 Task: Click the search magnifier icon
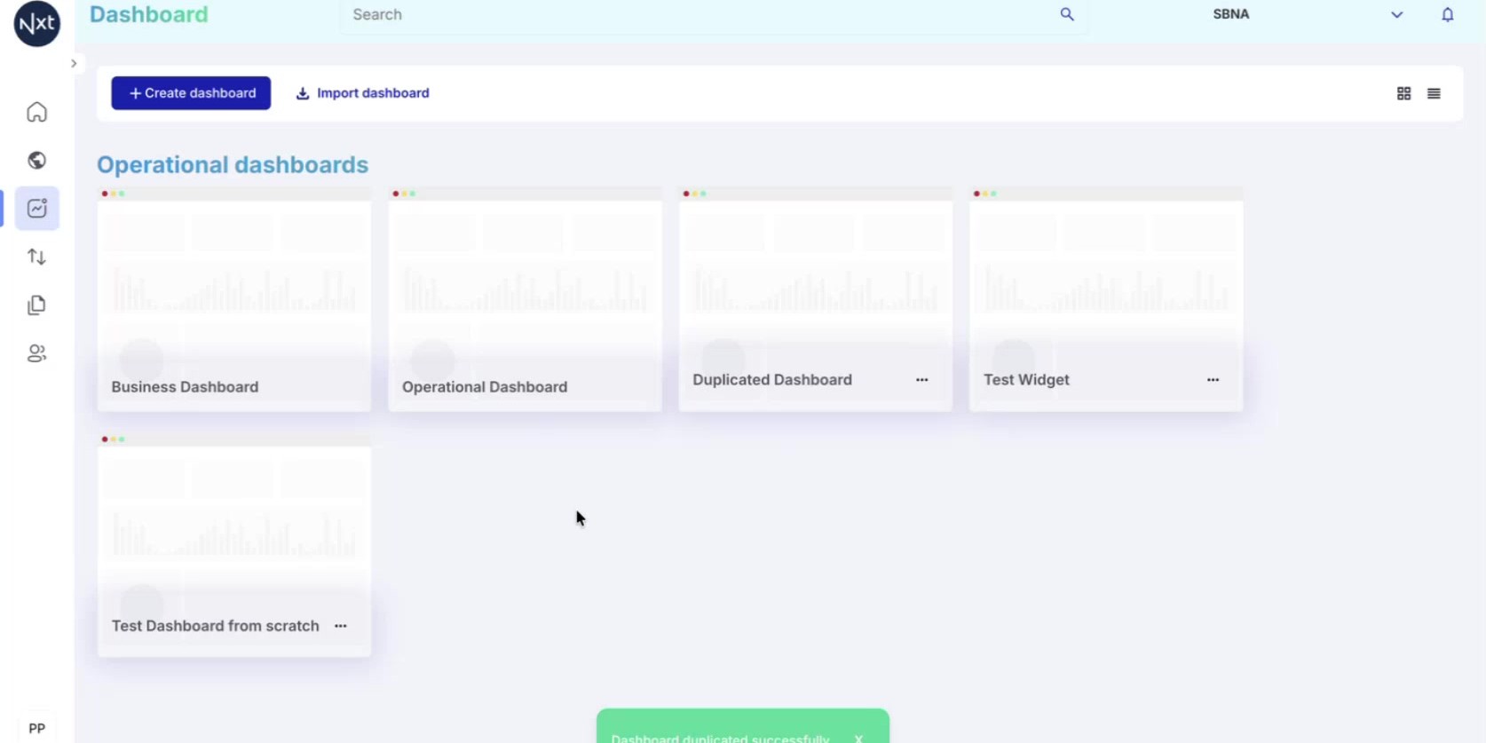pyautogui.click(x=1067, y=14)
